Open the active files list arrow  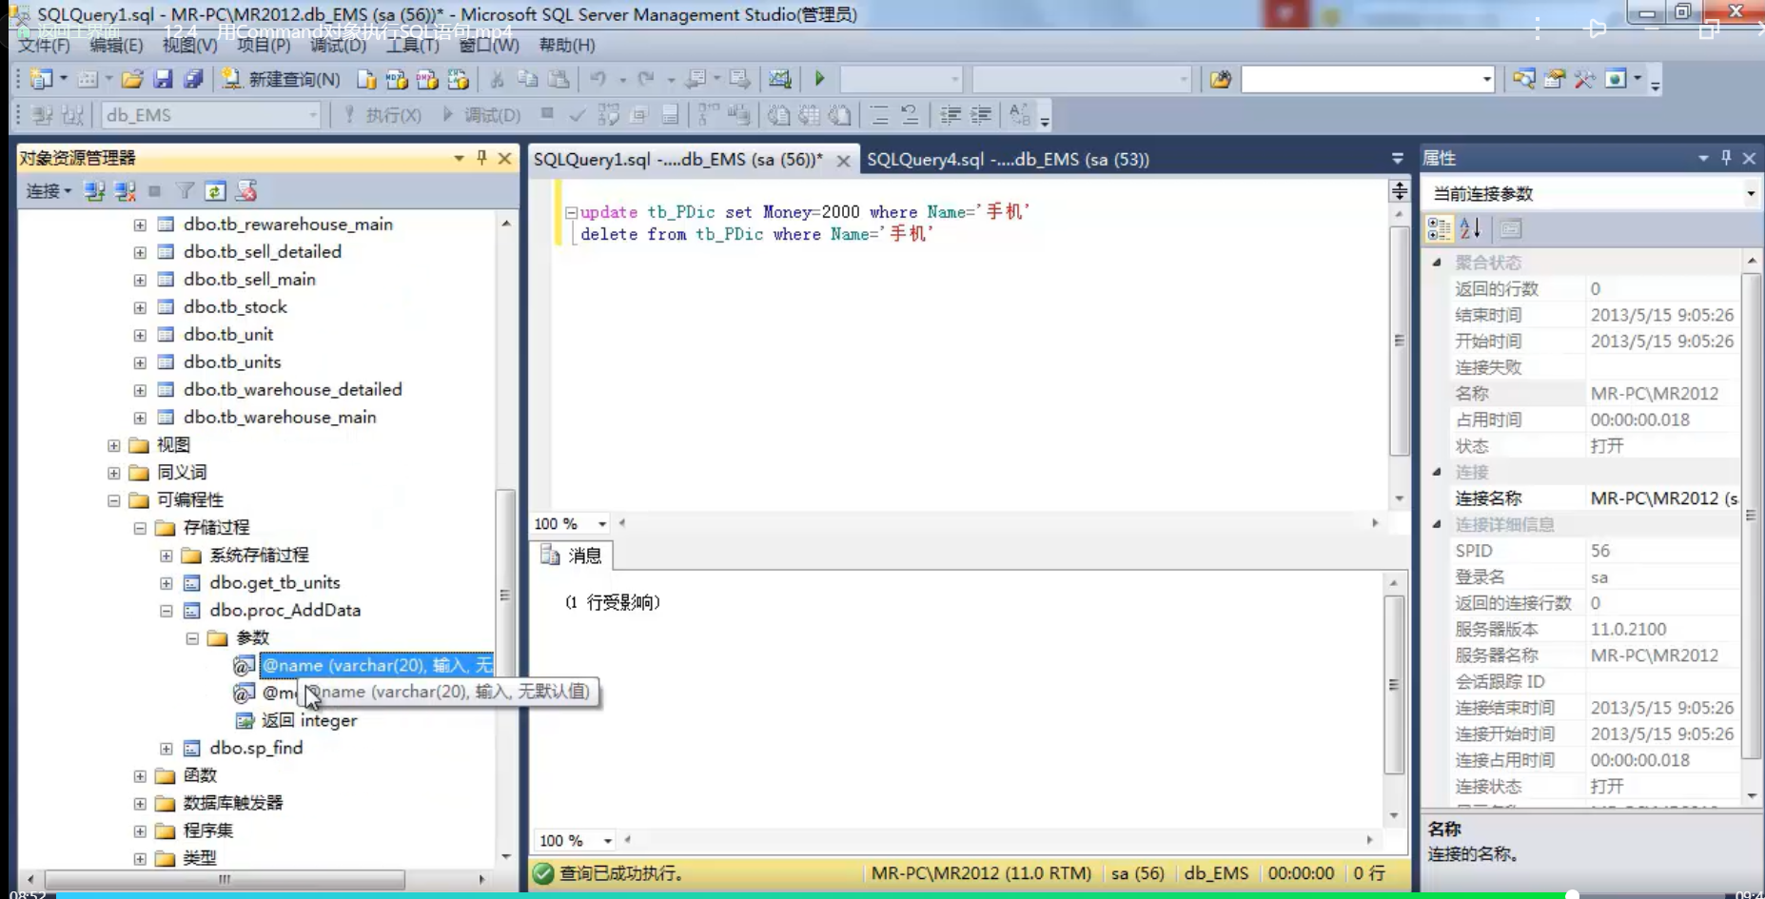coord(1398,159)
